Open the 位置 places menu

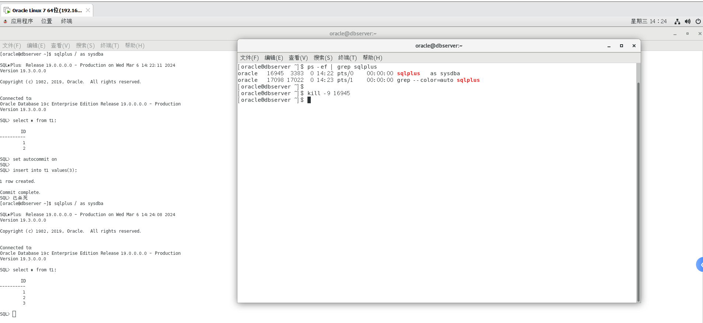pyautogui.click(x=46, y=21)
